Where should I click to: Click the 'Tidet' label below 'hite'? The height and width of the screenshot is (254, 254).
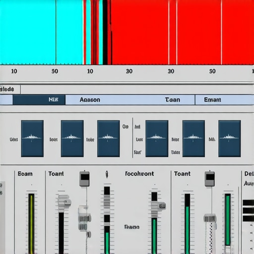(176, 152)
